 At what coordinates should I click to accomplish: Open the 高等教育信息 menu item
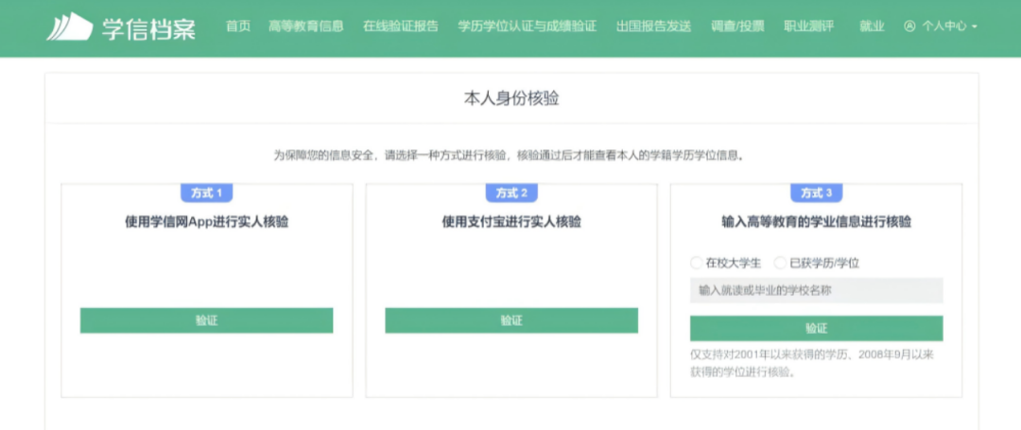pyautogui.click(x=305, y=26)
